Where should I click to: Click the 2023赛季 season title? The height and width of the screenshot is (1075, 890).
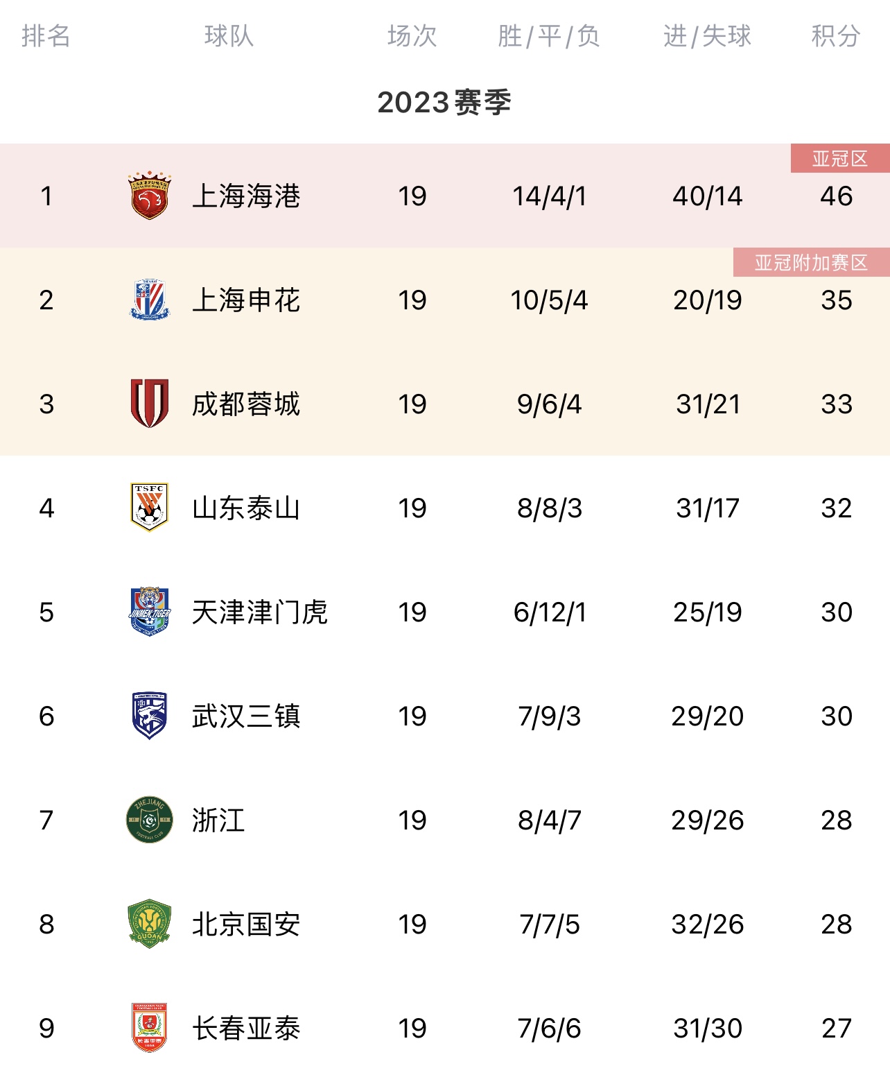click(444, 103)
